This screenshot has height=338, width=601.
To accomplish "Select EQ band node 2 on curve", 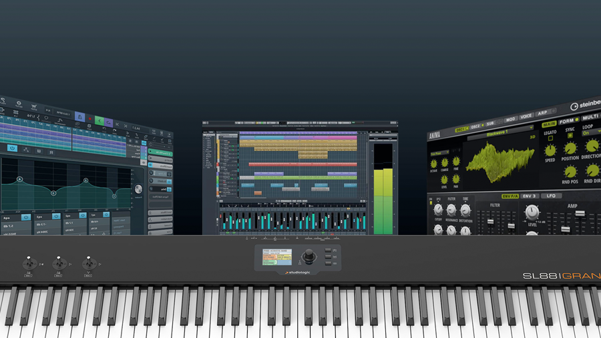I will (x=86, y=180).
